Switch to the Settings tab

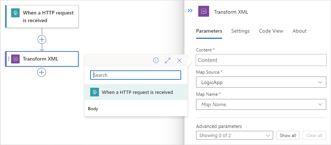[x=240, y=31]
